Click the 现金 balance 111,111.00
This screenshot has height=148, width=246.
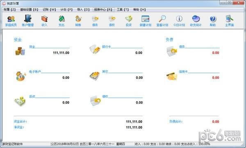[x=61, y=53]
